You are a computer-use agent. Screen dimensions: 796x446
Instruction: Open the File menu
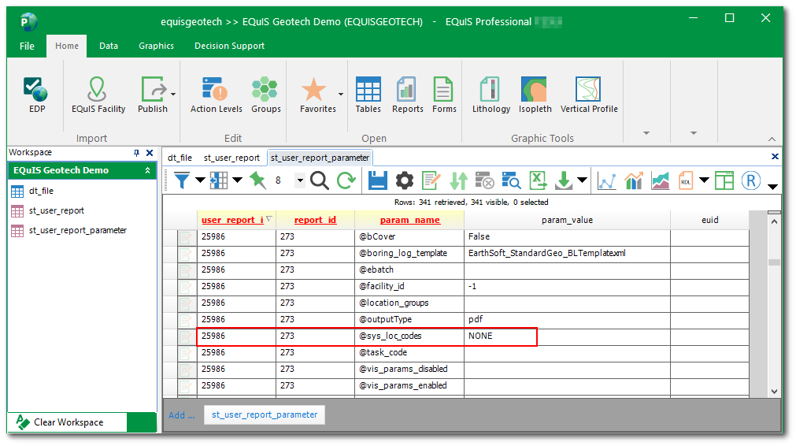pyautogui.click(x=27, y=46)
